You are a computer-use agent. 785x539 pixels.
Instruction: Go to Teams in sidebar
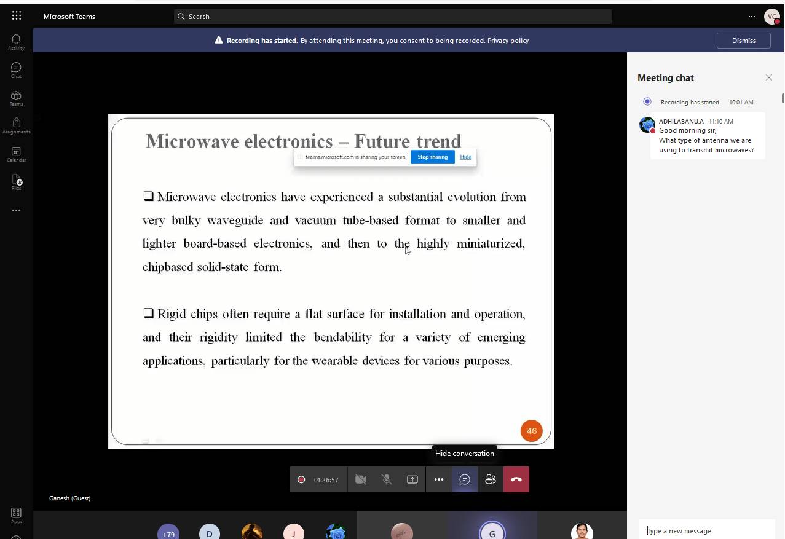point(16,98)
